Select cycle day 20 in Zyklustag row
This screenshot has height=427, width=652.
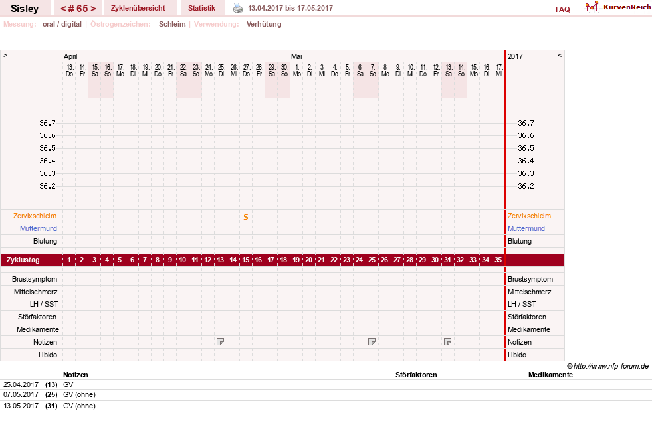click(308, 260)
